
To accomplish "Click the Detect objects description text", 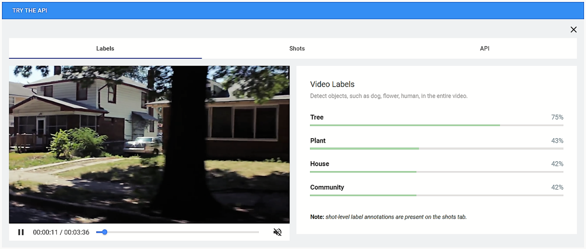I will pyautogui.click(x=389, y=96).
